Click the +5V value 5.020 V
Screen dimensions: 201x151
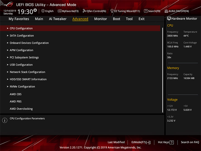pos(188,110)
